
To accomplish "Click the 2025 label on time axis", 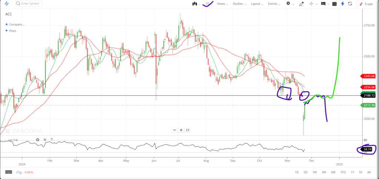I will pyautogui.click(x=339, y=165).
